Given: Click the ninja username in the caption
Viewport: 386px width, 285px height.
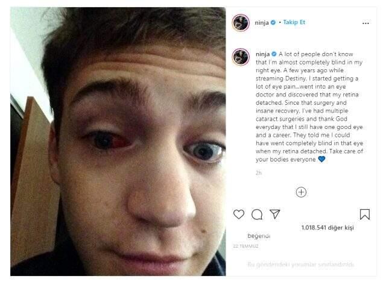Looking at the screenshot, I should click(263, 54).
